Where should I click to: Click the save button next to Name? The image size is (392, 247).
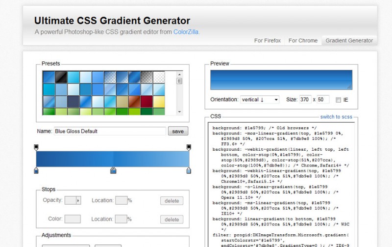(178, 131)
